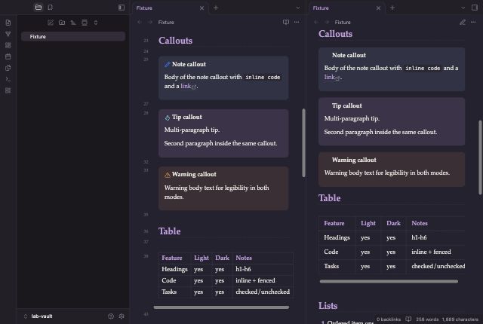
Task: Toggle auto-reveal current file icon
Action: 85,23
